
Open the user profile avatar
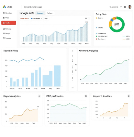[x=130, y=7]
